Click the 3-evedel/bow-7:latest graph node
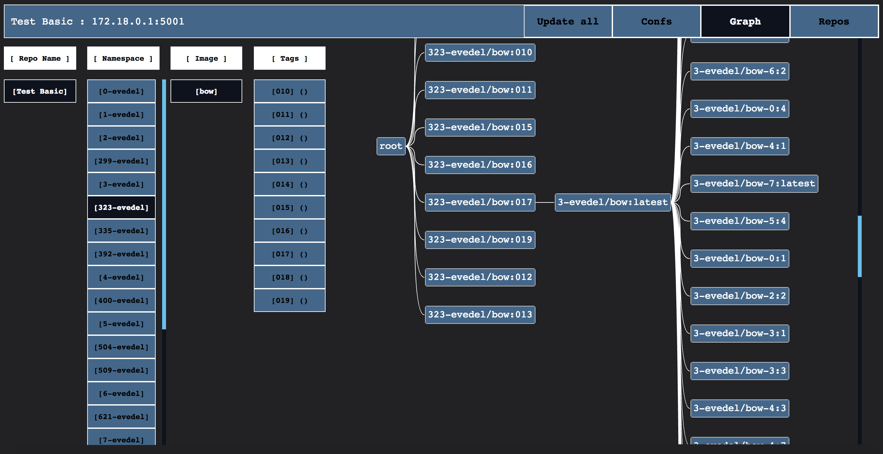This screenshot has height=454, width=883. click(x=754, y=184)
